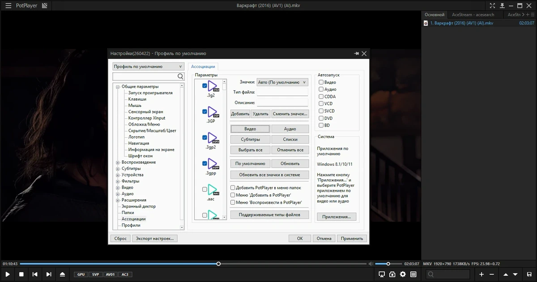
Task: Toggle playlist panel icon in bottom bar
Action: (x=413, y=274)
